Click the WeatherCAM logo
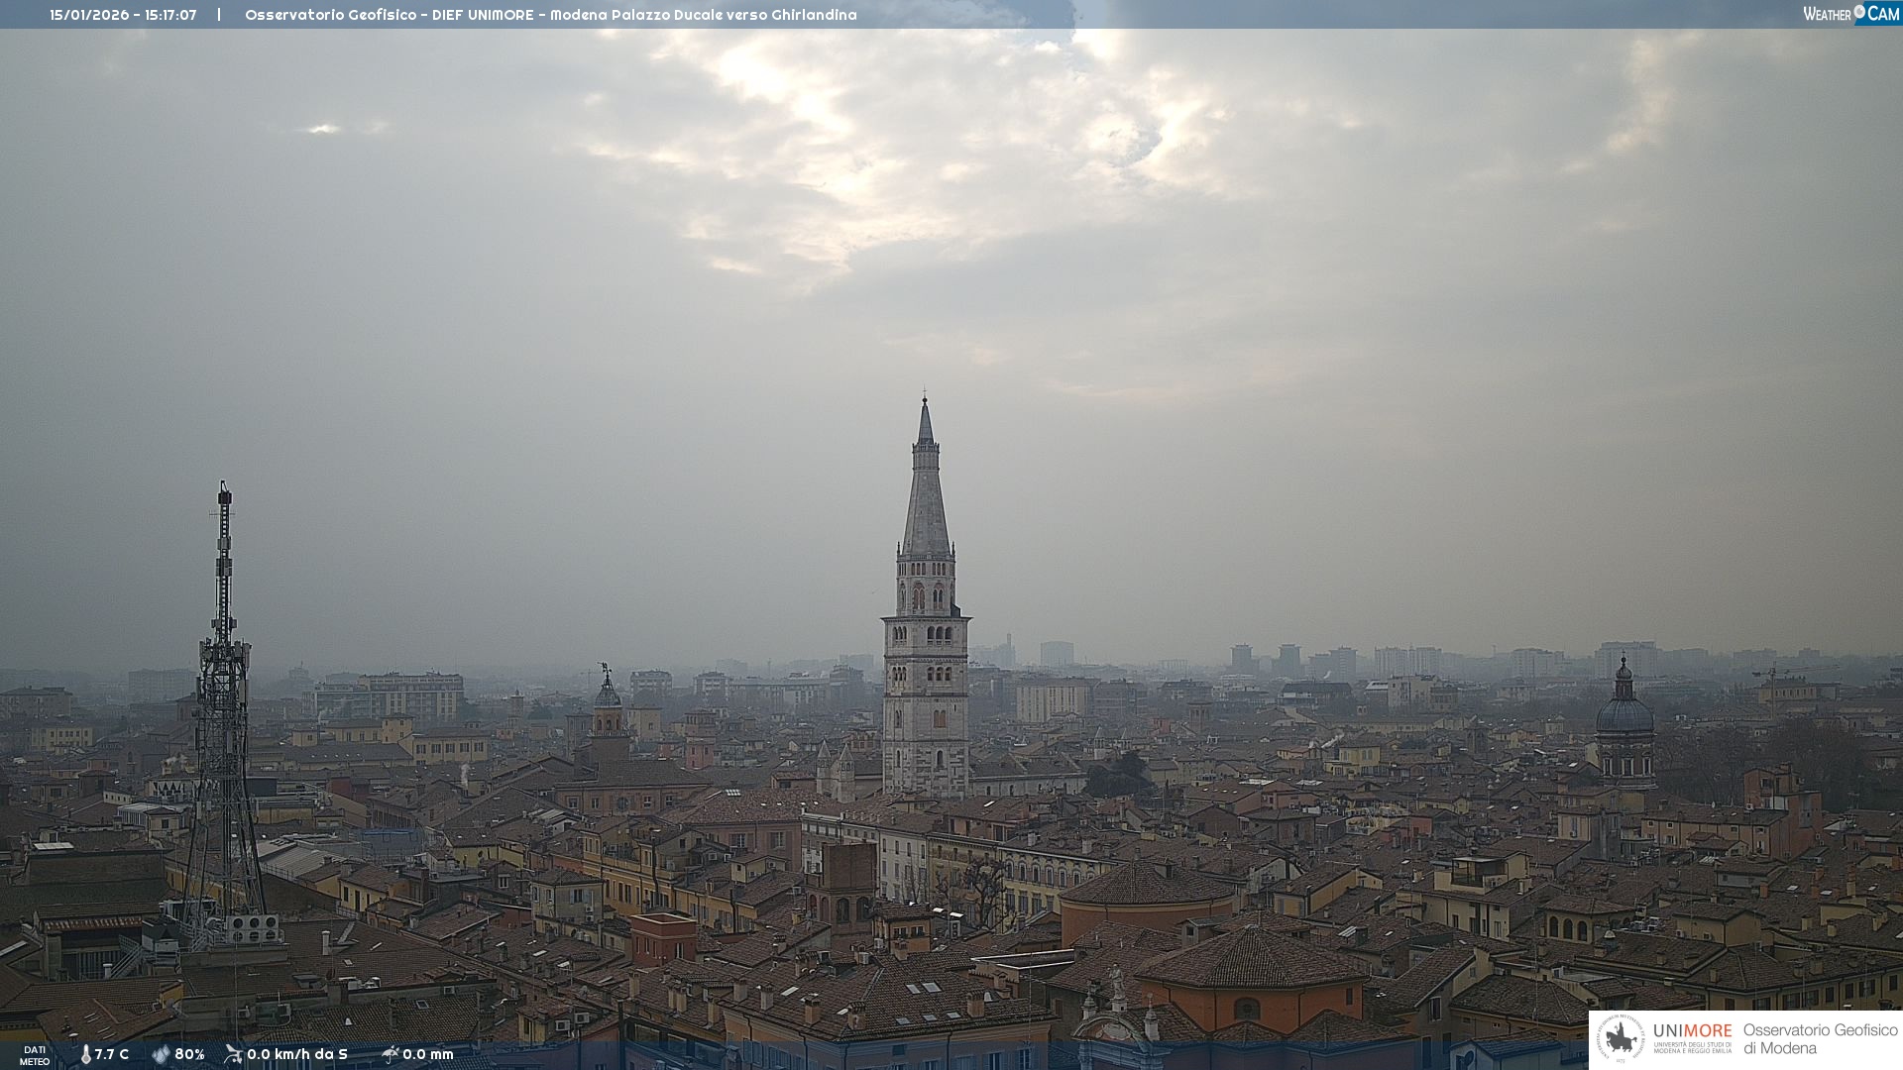 pyautogui.click(x=1849, y=14)
